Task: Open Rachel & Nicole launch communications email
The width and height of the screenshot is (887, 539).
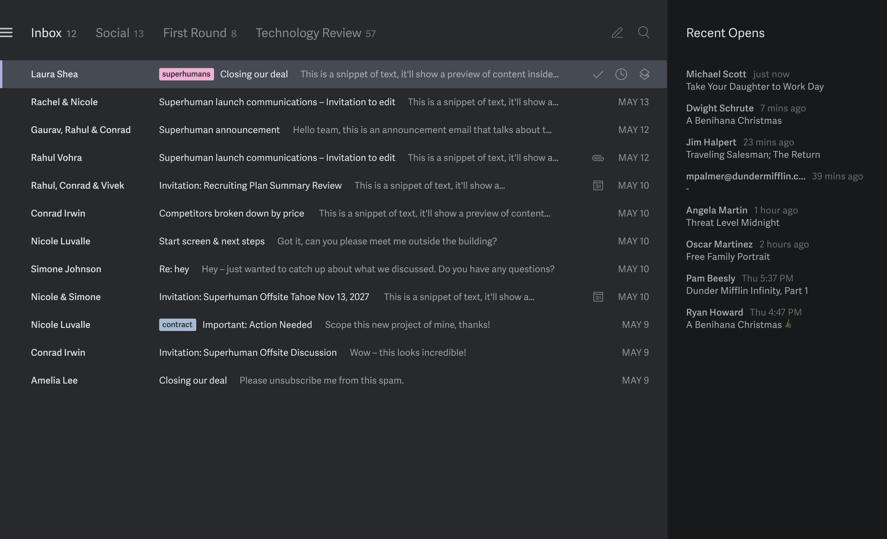Action: pos(333,102)
